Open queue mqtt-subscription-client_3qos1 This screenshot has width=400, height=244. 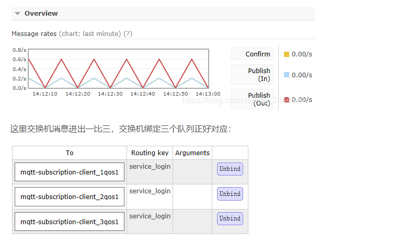(x=70, y=222)
